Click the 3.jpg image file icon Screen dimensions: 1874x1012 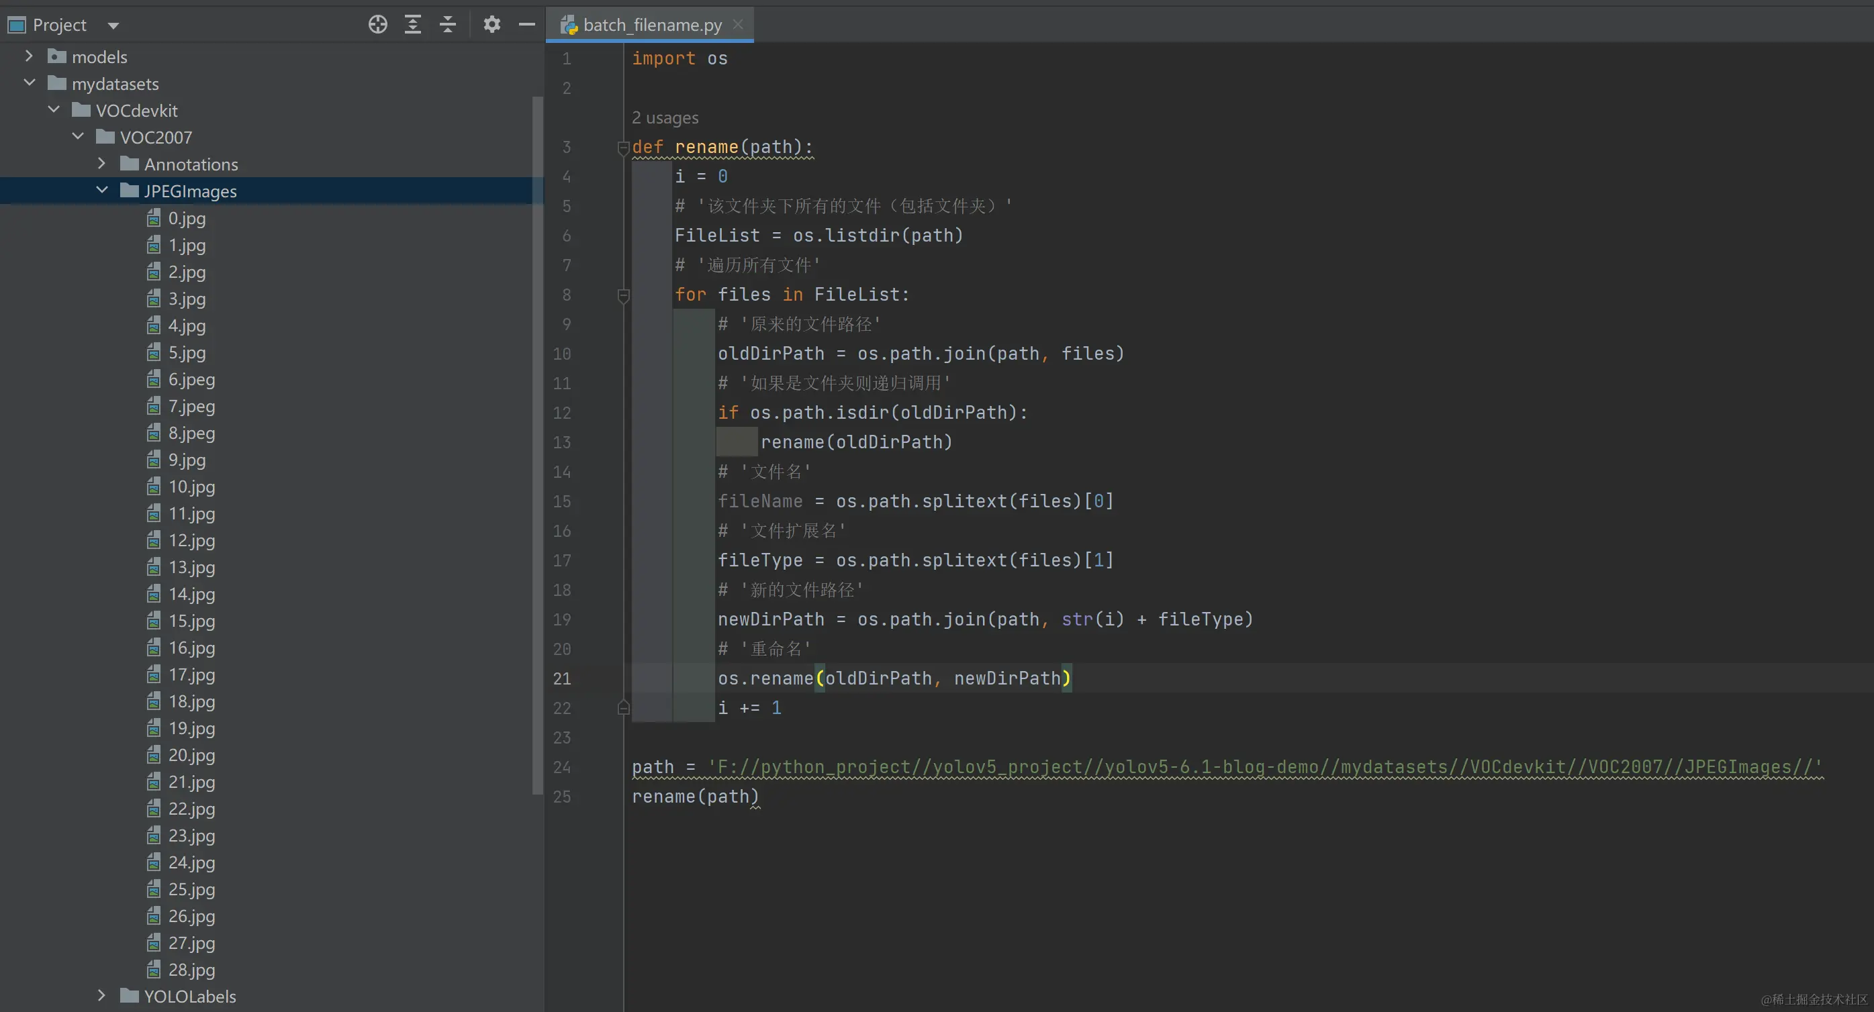click(154, 299)
